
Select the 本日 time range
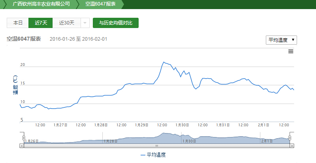[x=18, y=23]
